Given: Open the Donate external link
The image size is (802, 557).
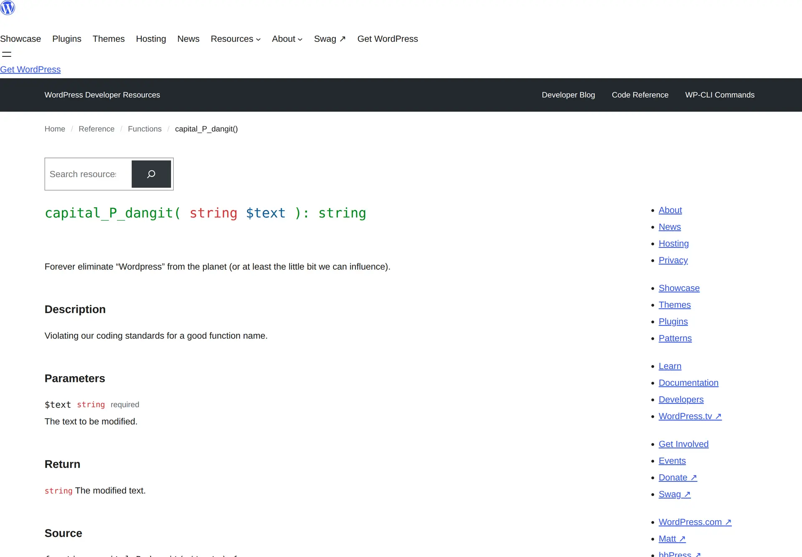Looking at the screenshot, I should pyautogui.click(x=678, y=478).
